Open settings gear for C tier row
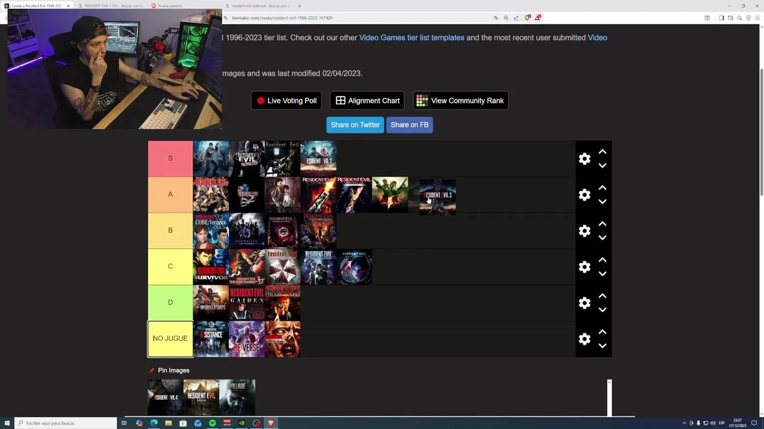Screen dimensions: 764x429 pos(584,267)
